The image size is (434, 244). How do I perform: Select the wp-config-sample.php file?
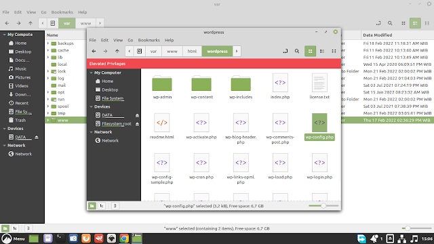[162, 169]
